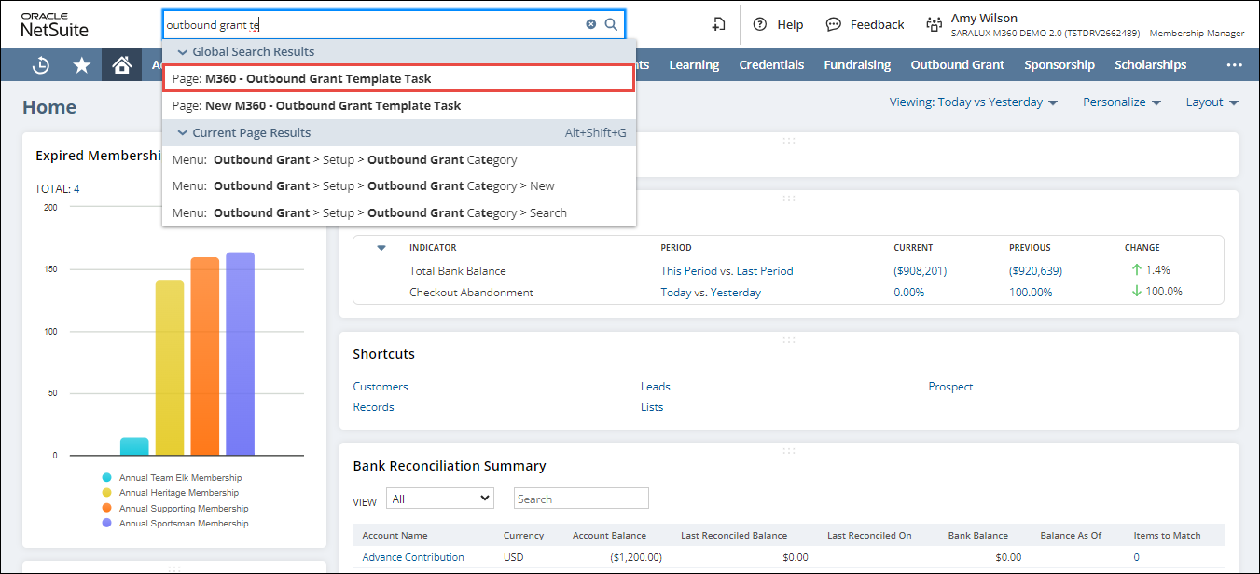Screen dimensions: 1260x574
Task: Open the Customers shortcut link
Action: 381,387
